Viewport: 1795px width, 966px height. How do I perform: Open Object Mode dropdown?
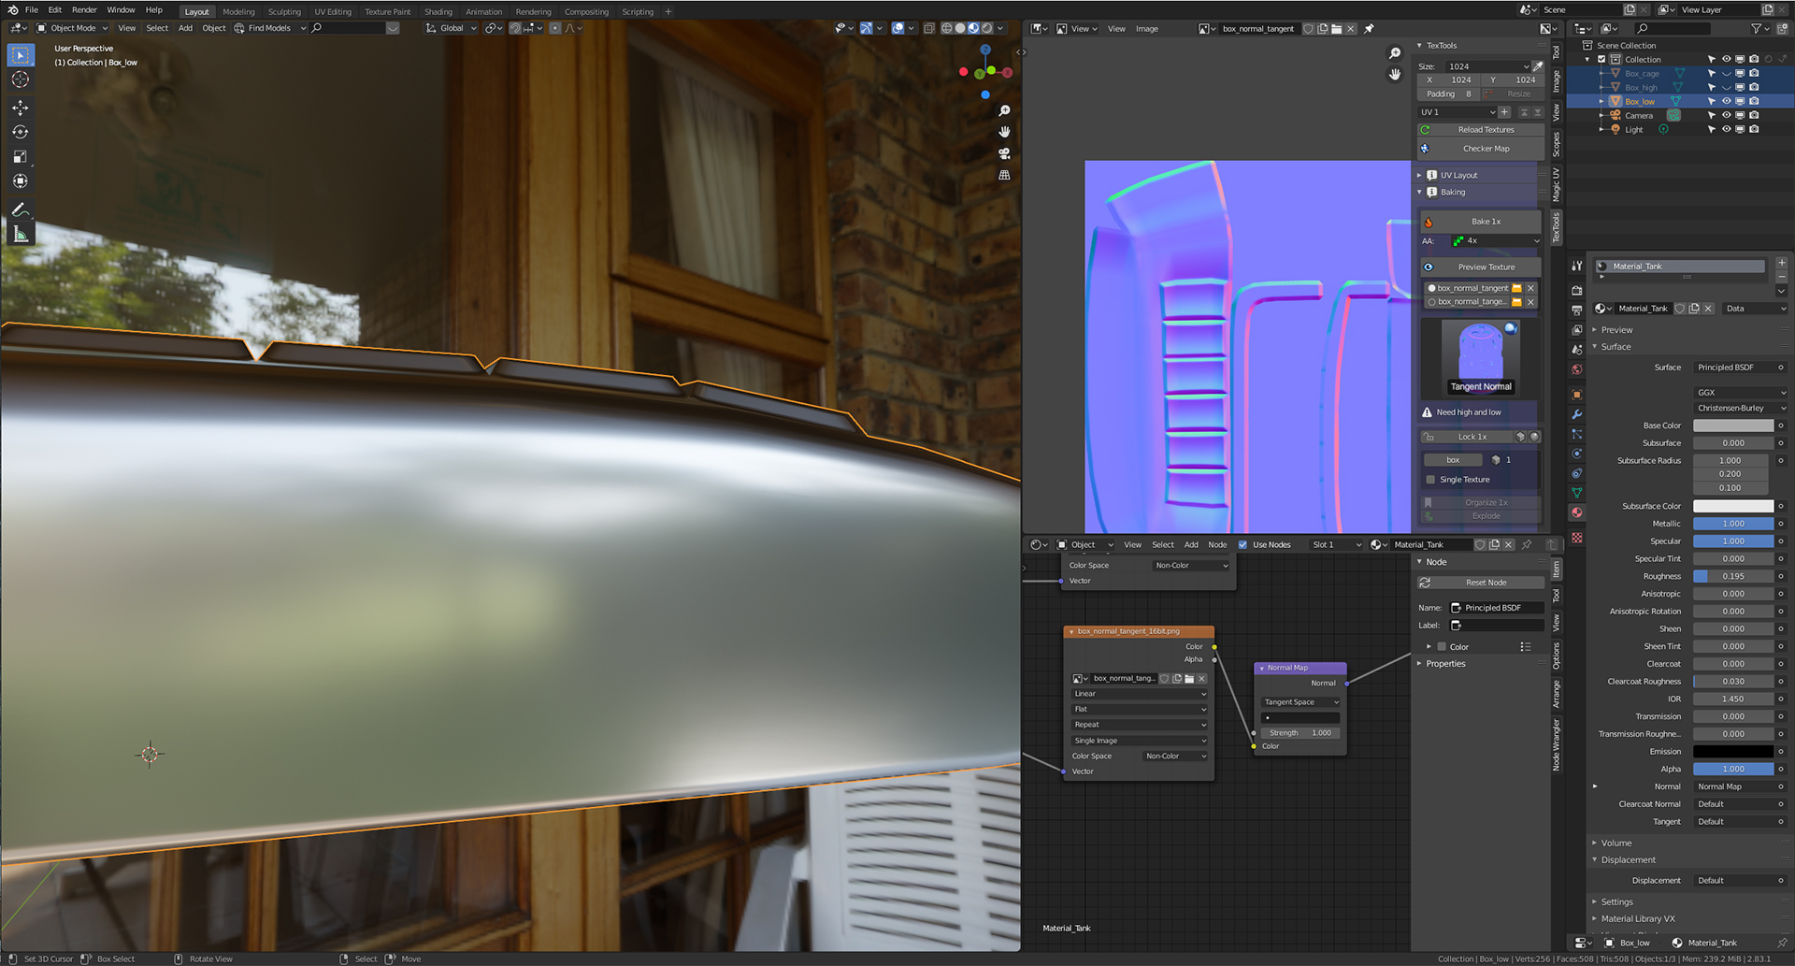(72, 28)
